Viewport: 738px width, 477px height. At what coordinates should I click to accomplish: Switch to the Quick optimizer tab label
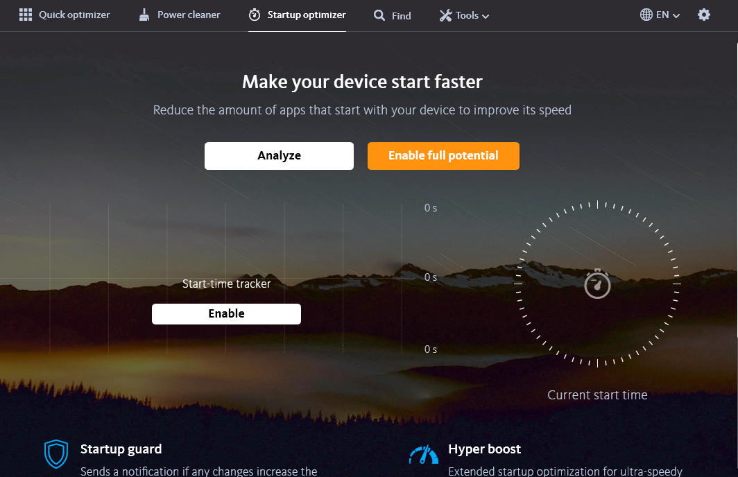click(74, 15)
